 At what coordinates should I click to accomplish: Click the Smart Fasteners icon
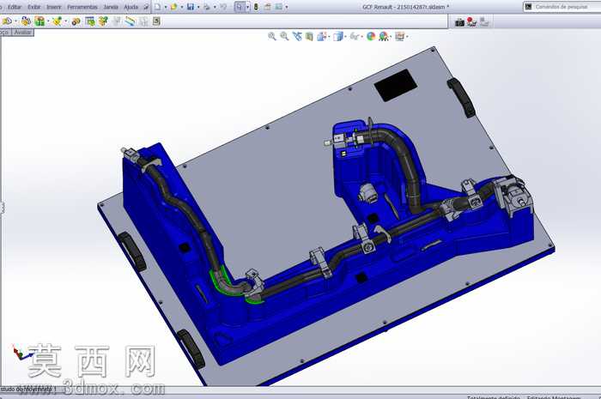(x=58, y=21)
